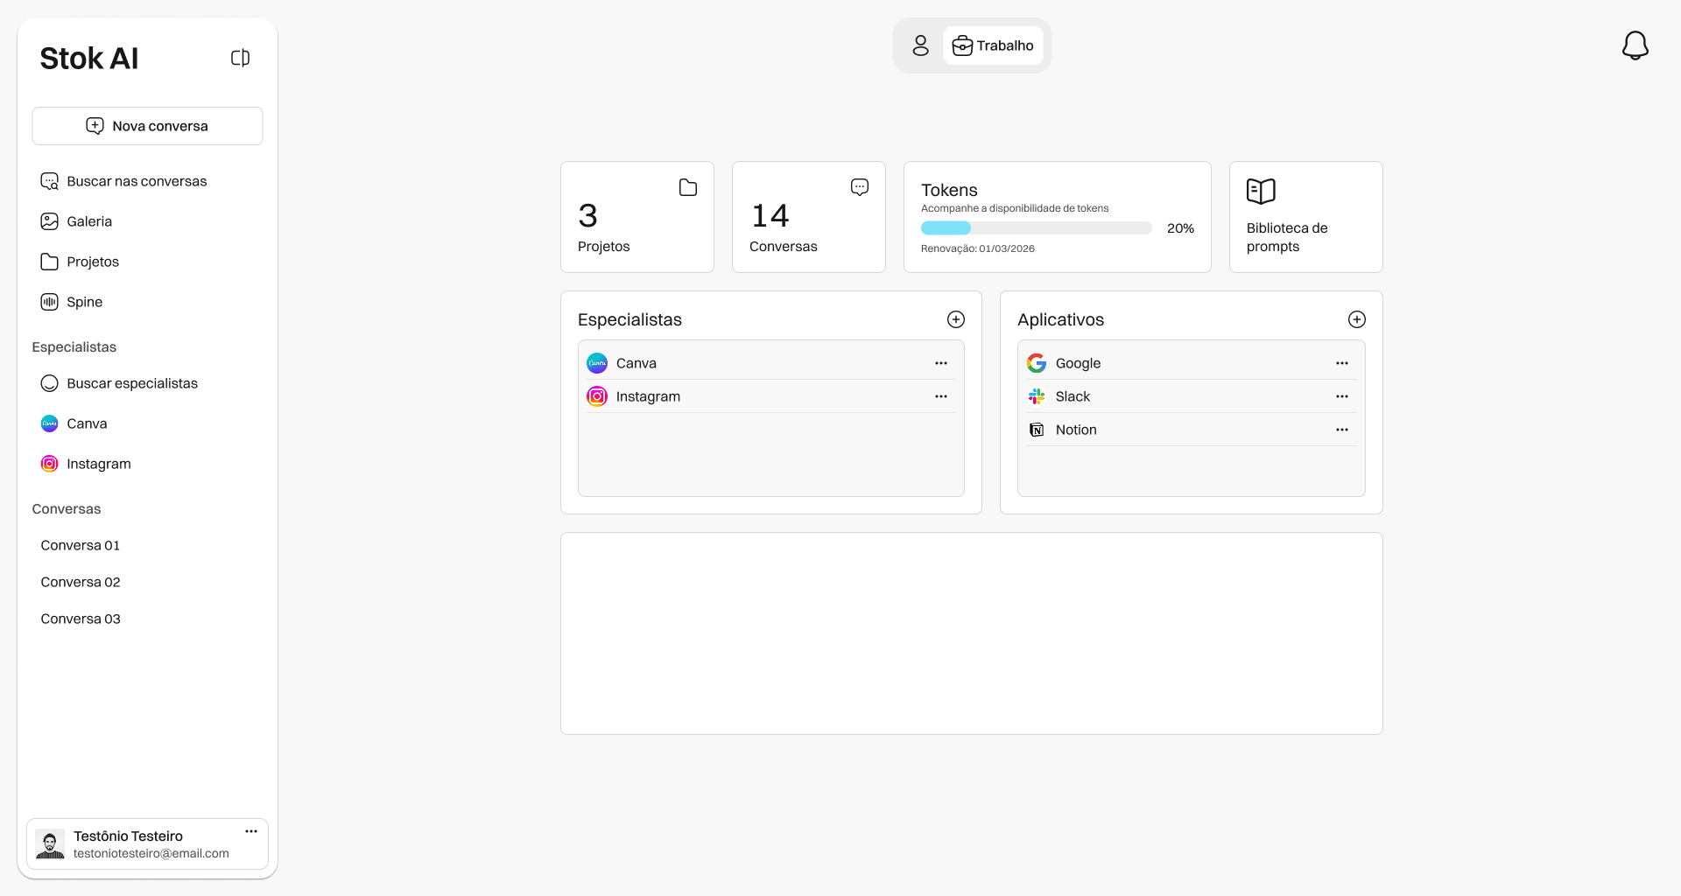The image size is (1681, 896).
Task: Open Conversa 02 from the sidebar
Action: [x=81, y=582]
